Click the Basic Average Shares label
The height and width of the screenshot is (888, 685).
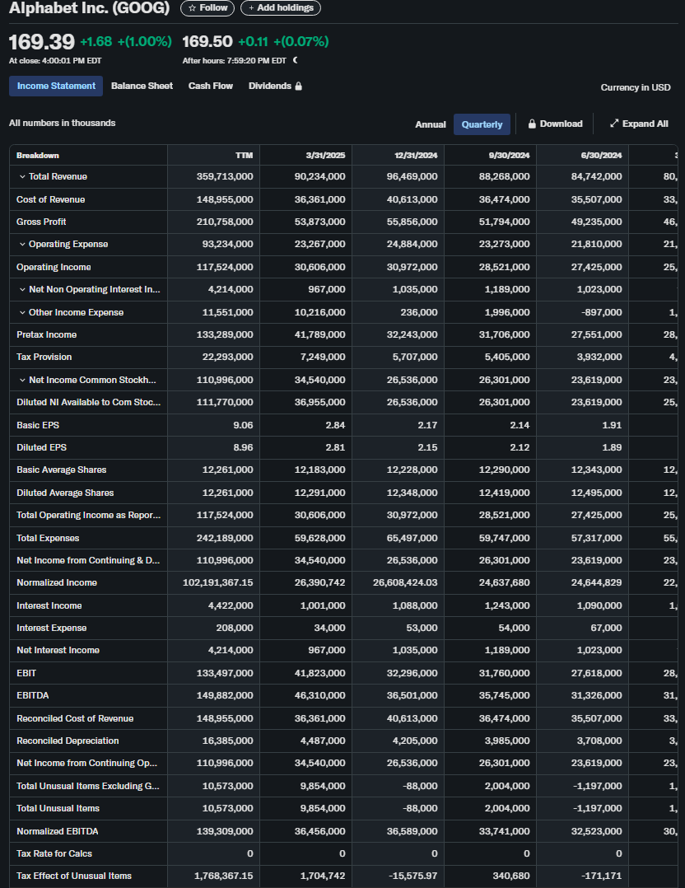[61, 470]
